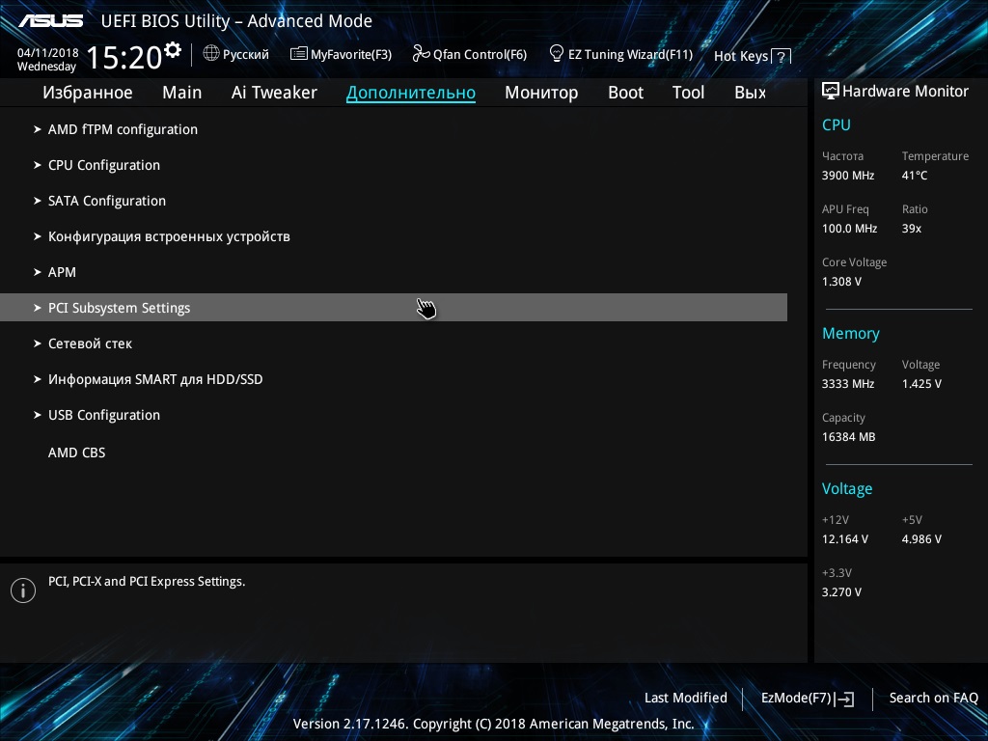The height and width of the screenshot is (741, 988).
Task: Expand the AMD fTPM configuration arrow
Action: point(38,129)
